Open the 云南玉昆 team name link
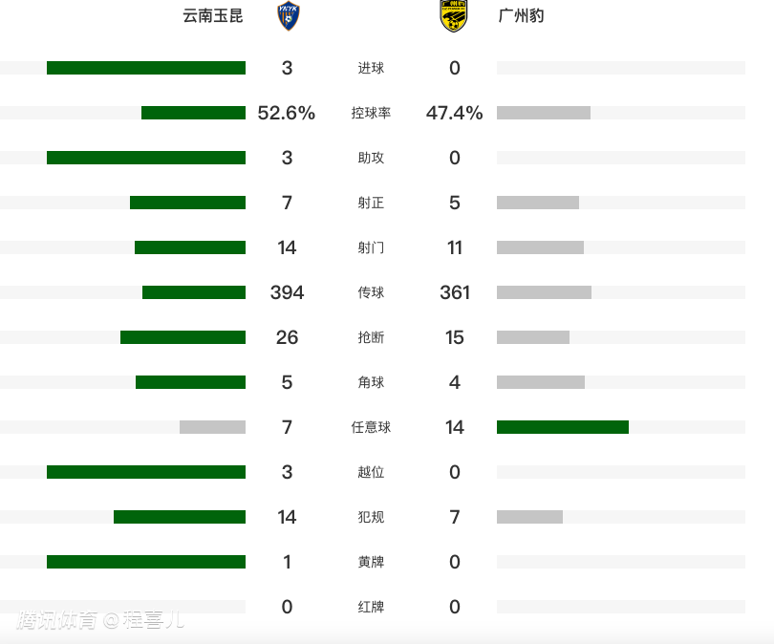The image size is (774, 644). [x=213, y=16]
